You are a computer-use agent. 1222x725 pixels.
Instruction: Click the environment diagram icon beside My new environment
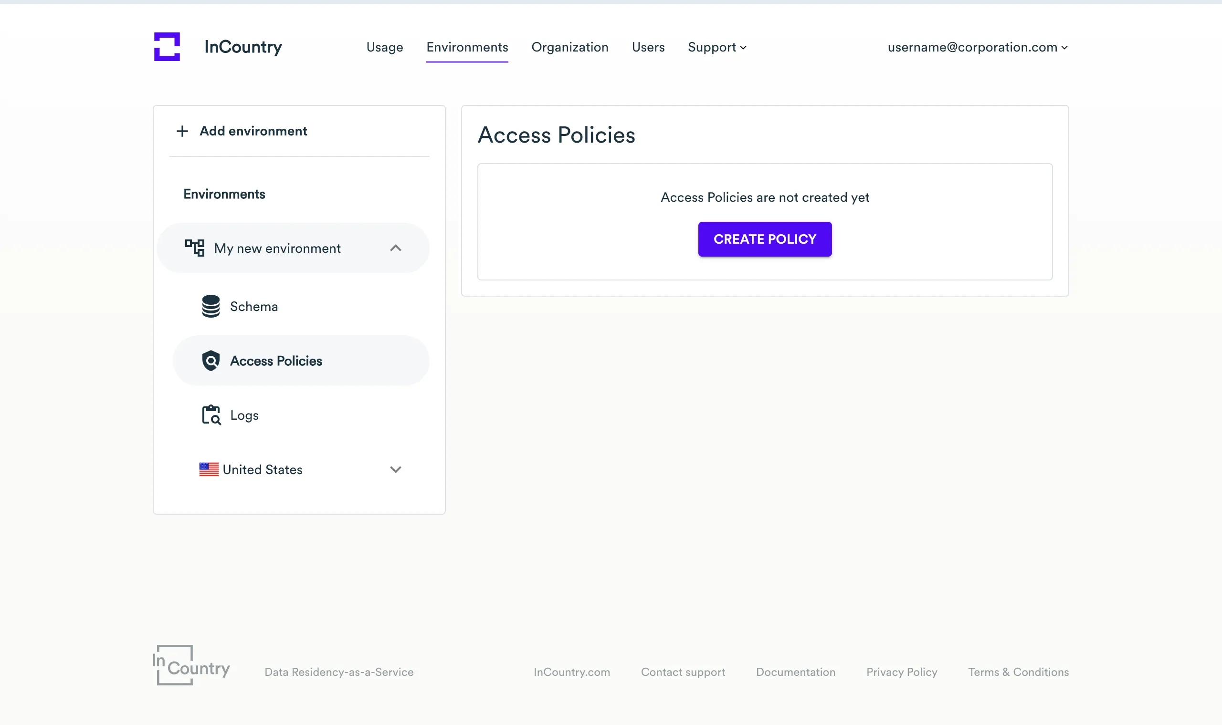coord(195,248)
